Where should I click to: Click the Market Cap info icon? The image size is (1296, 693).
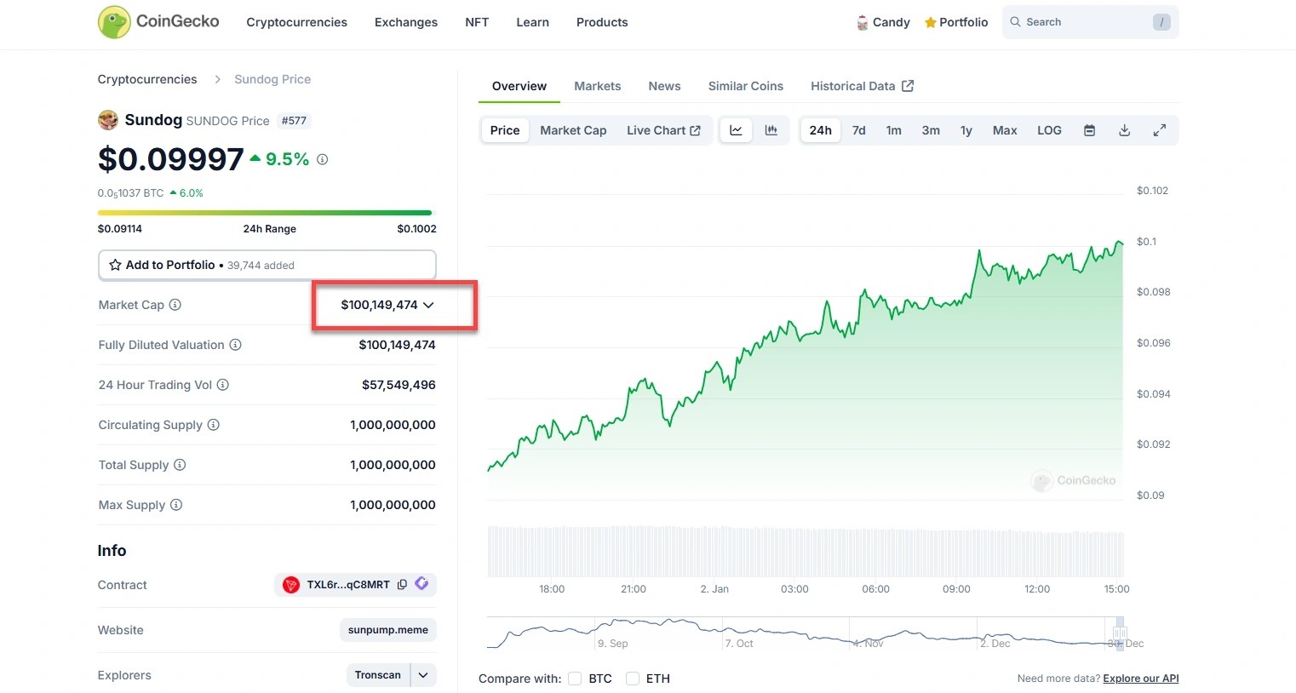pos(175,305)
